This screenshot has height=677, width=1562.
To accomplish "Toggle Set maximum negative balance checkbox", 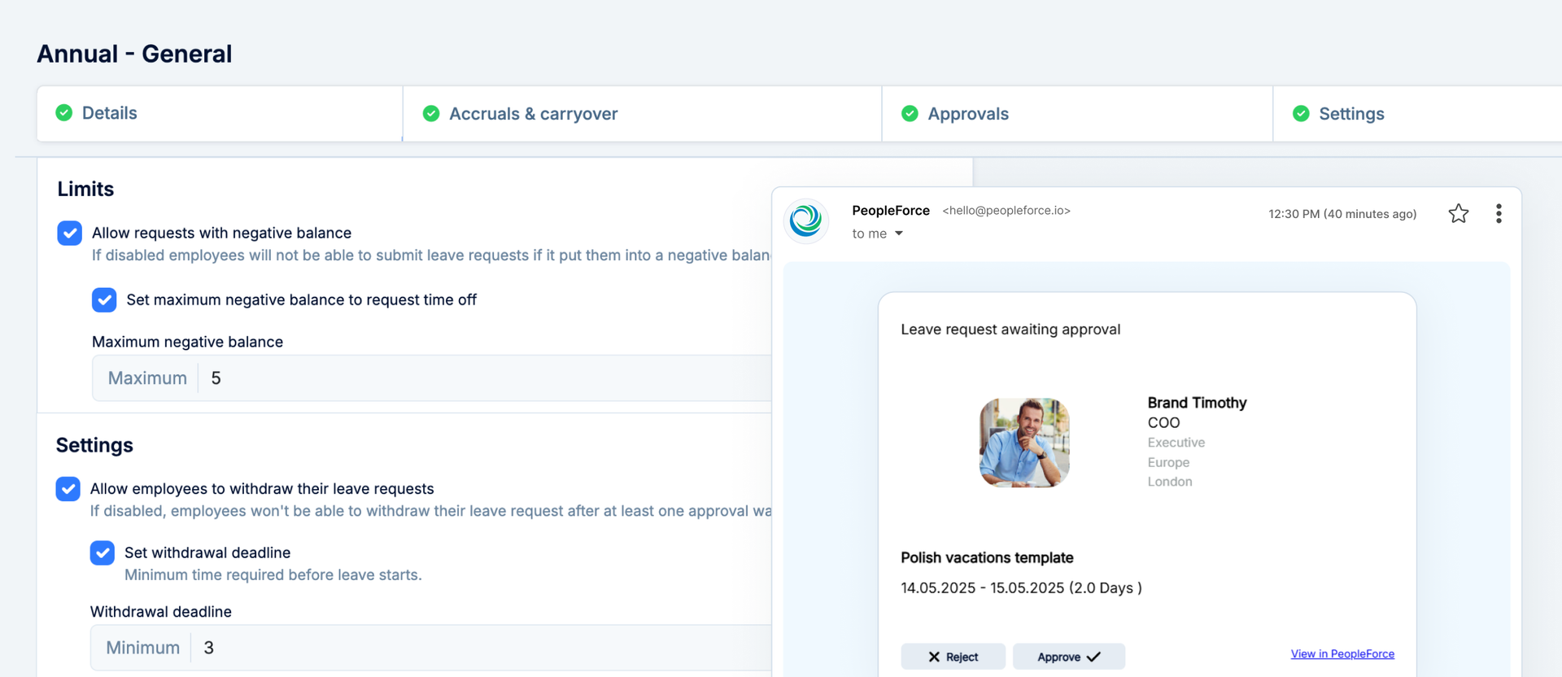I will 104,300.
